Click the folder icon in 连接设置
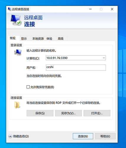Screen dimensions: 126x148 [17, 105]
